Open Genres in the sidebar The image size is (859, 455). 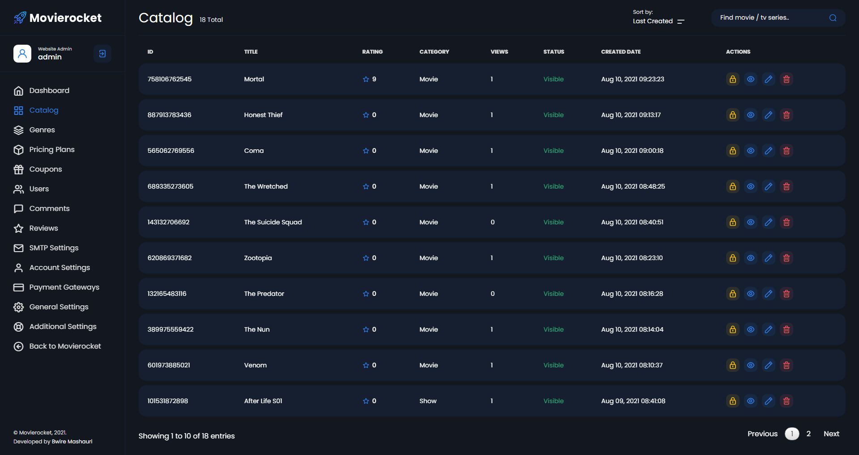click(x=42, y=130)
